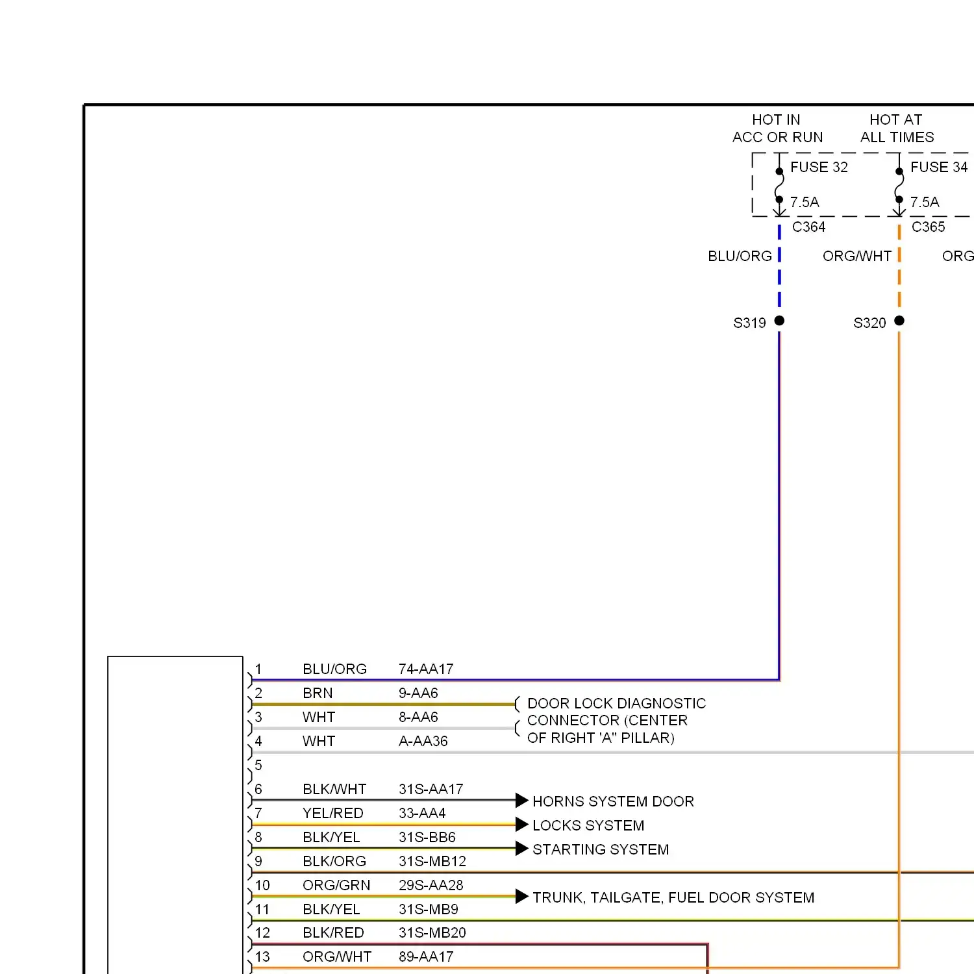Screen dimensions: 974x974
Task: Click the arrow pointing to TRUNK, TAILGATE, FUEL DOOR SYSTEM
Action: pos(521,896)
